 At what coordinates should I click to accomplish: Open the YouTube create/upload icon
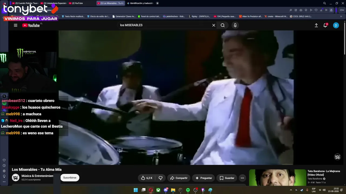[x=316, y=25]
